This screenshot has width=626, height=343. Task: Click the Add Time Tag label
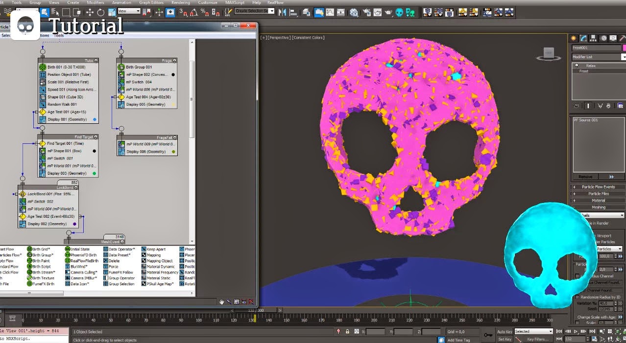[x=458, y=340]
